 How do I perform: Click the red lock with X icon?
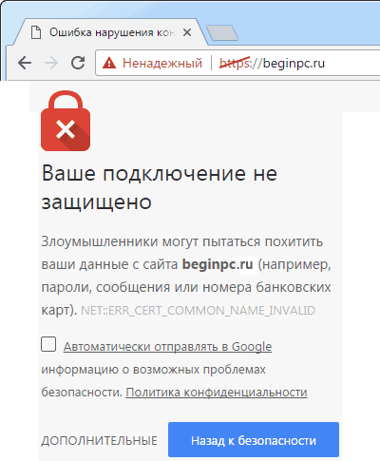[66, 121]
